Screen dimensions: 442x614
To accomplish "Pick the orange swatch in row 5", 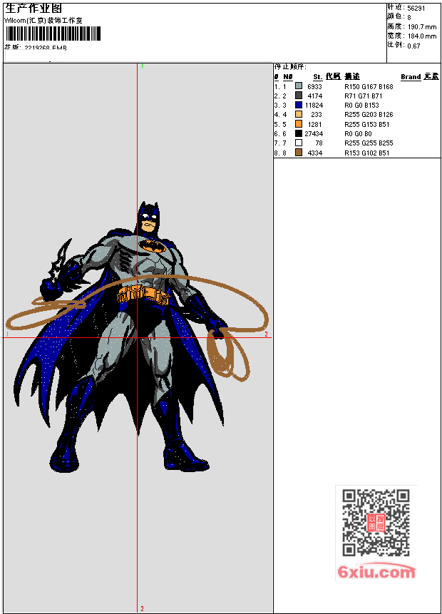I will click(299, 124).
